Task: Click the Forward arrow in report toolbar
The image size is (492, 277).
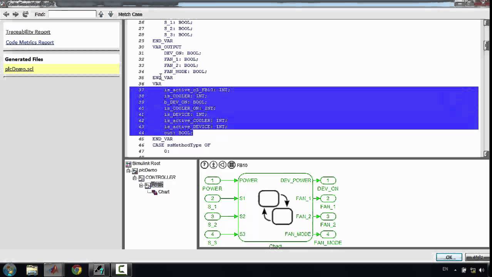Action: tap(16, 14)
